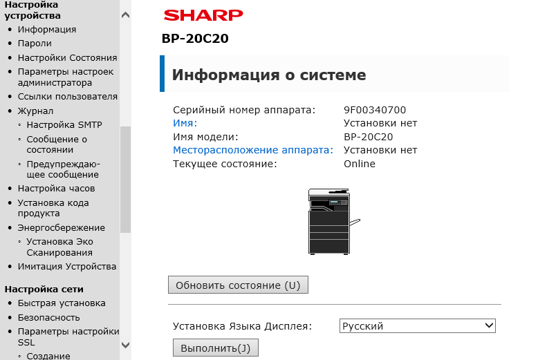This screenshot has height=360, width=538.
Task: Click the BP-20C20 model name value
Action: [x=368, y=137]
